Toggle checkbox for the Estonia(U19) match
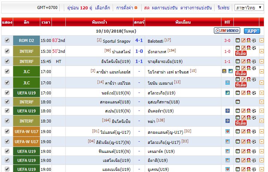 [x=7, y=160]
